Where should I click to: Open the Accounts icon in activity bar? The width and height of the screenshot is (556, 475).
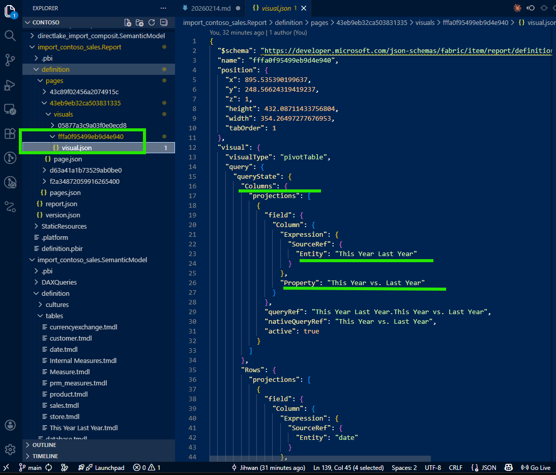(x=10, y=425)
